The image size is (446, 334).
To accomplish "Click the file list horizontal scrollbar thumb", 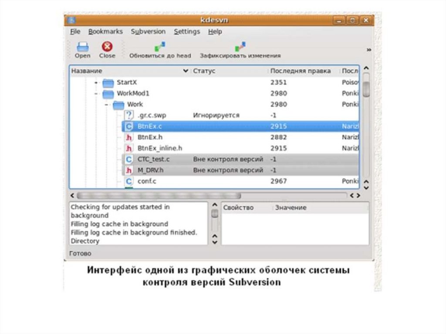I will tap(159, 196).
